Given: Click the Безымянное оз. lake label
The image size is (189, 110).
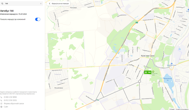Looking at the screenshot, I should pyautogui.click(x=168, y=79).
